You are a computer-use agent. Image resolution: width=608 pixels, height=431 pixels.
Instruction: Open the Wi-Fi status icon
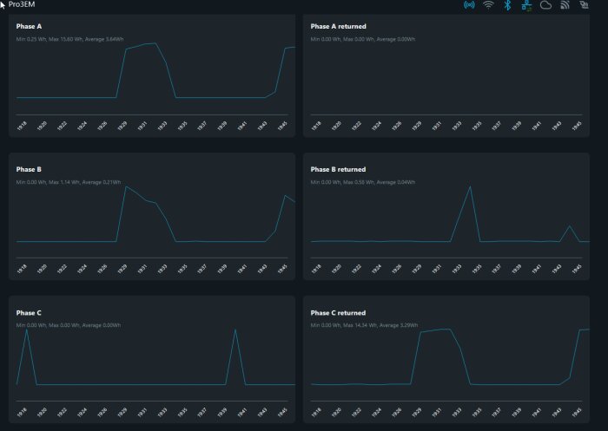pyautogui.click(x=488, y=5)
